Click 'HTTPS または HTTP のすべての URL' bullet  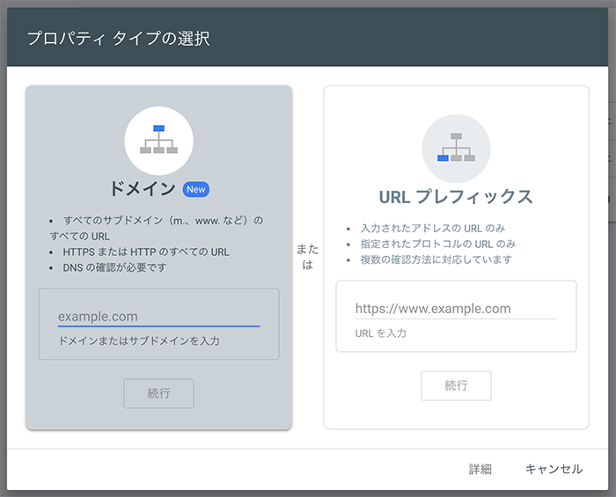146,252
